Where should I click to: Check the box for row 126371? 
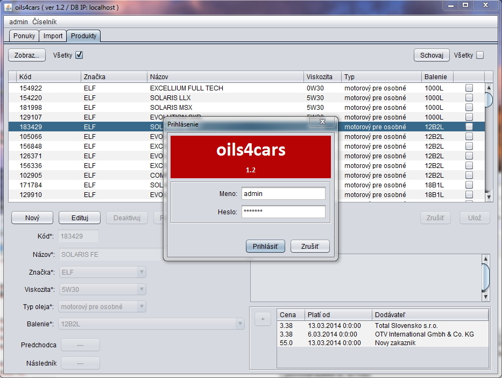pyautogui.click(x=469, y=156)
